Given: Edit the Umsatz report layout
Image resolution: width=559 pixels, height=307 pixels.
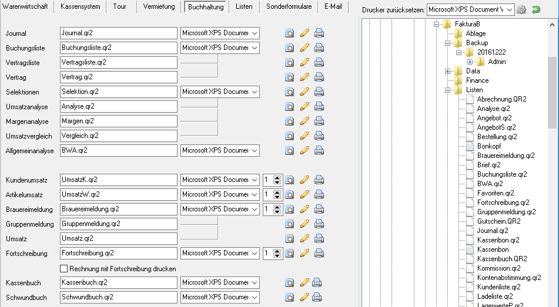Looking at the screenshot, I should pos(304,239).
